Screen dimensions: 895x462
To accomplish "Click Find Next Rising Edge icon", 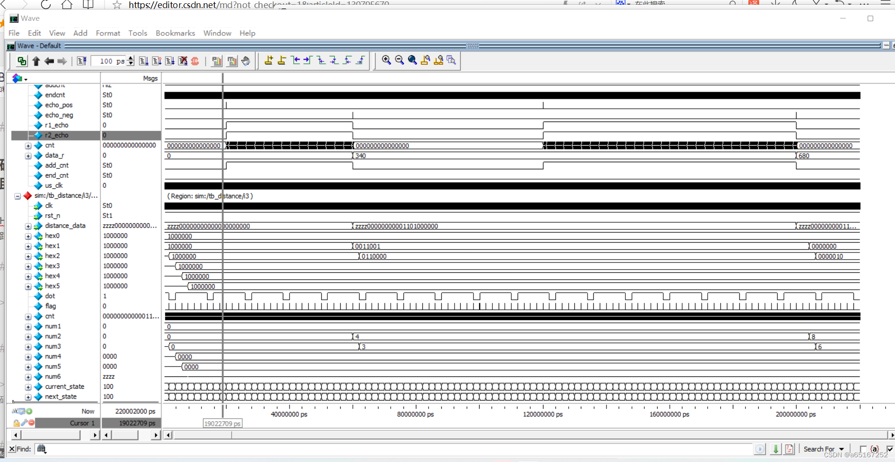I will point(360,60).
